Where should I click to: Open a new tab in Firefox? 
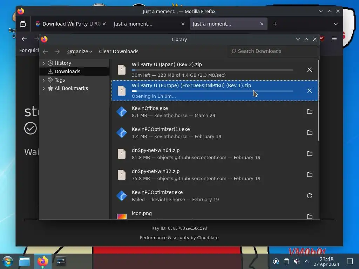[275, 24]
